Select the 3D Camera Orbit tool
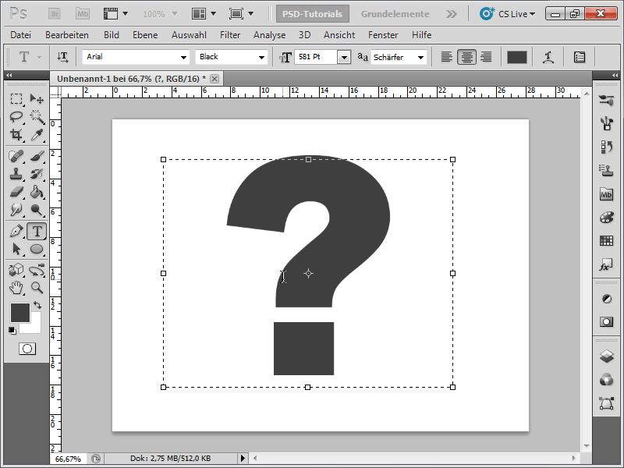Screen dimensions: 624x468 [37, 270]
